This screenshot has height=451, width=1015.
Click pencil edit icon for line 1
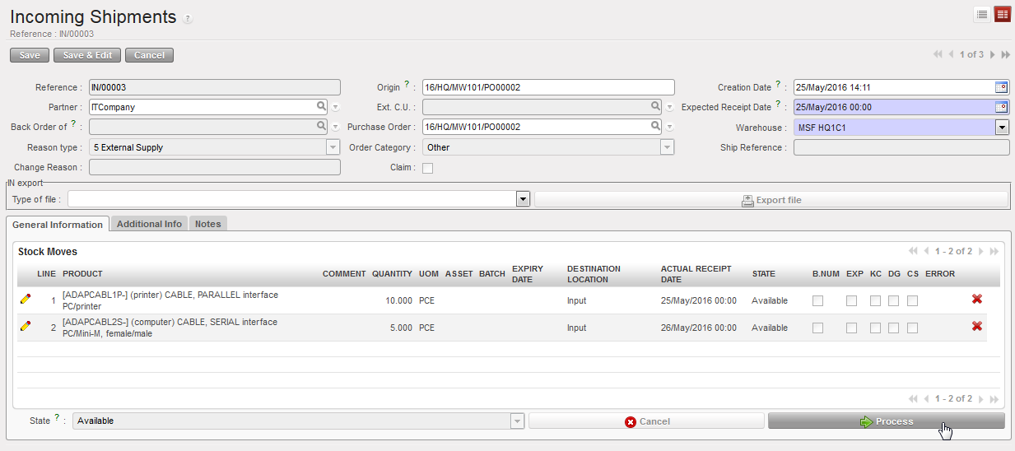tap(26, 300)
